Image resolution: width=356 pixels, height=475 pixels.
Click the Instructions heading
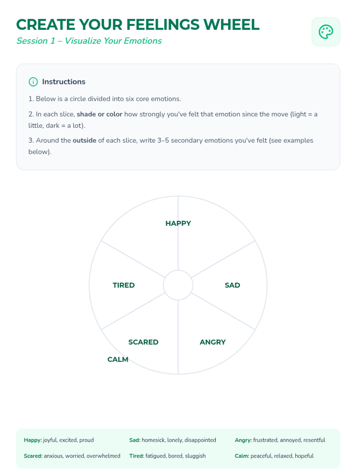63,82
